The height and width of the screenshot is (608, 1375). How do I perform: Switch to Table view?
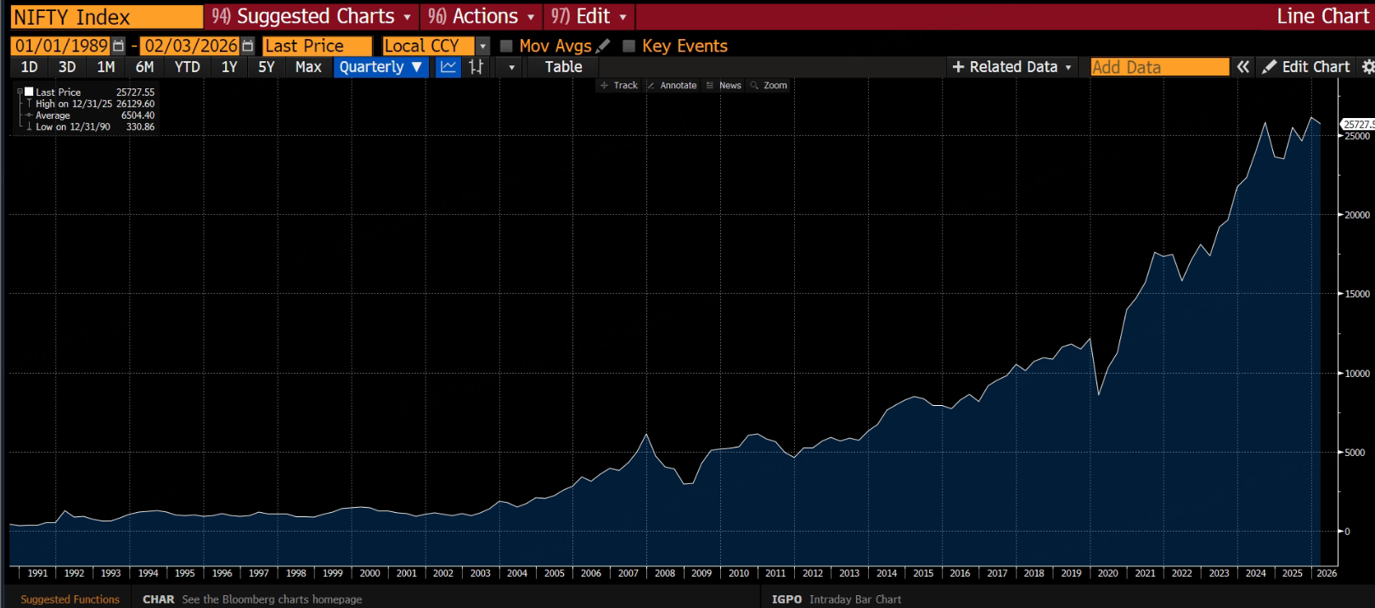563,67
